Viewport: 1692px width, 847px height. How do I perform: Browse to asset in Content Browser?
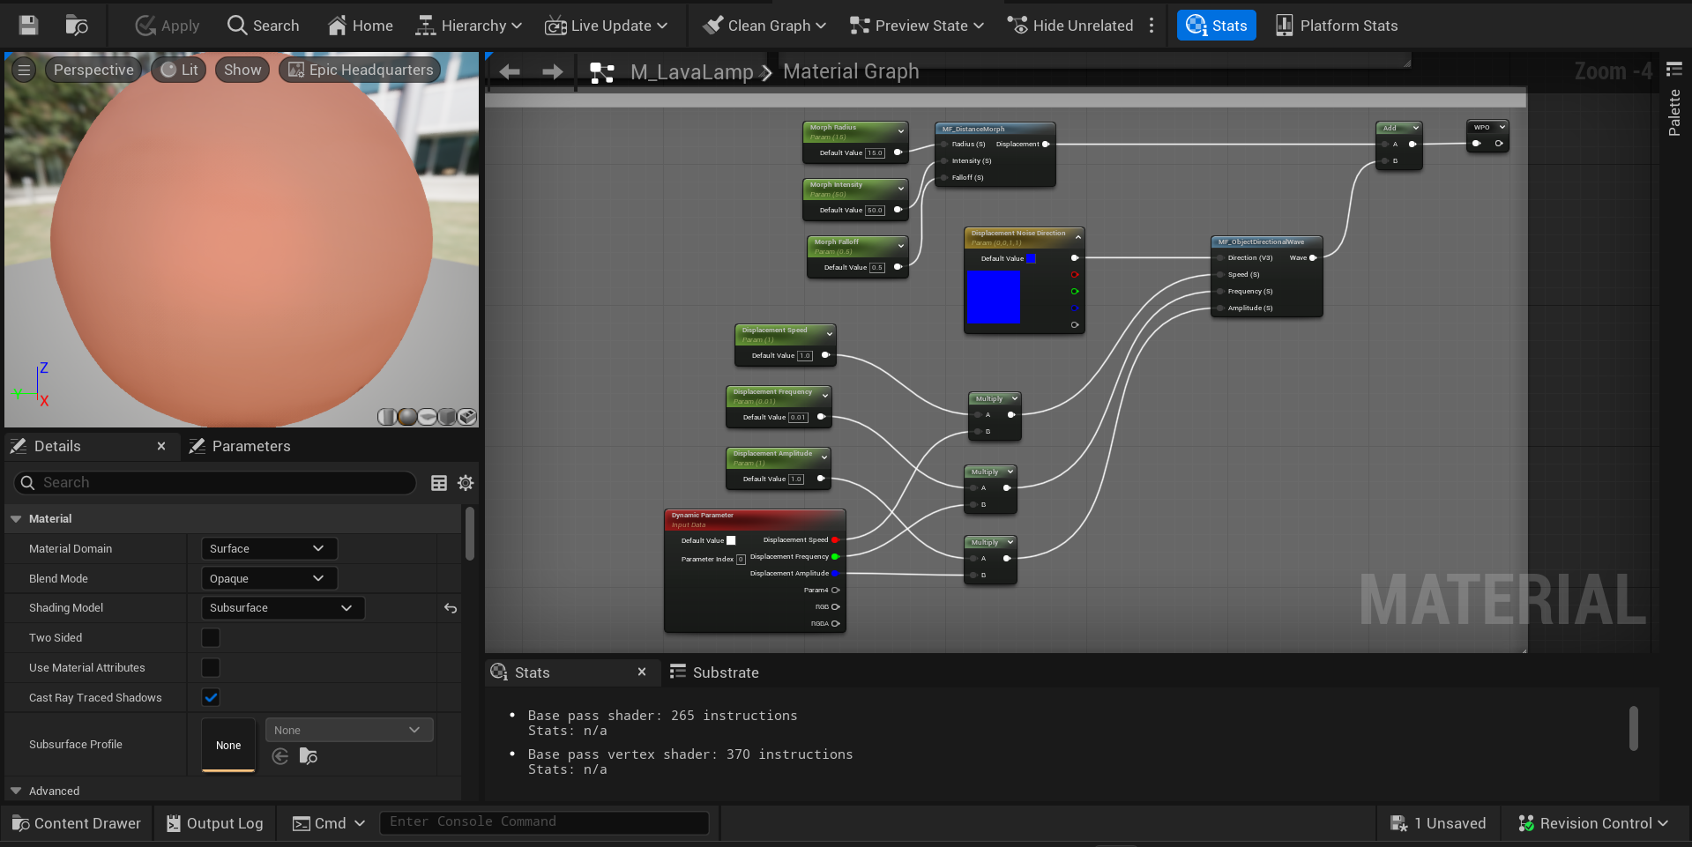point(78,25)
